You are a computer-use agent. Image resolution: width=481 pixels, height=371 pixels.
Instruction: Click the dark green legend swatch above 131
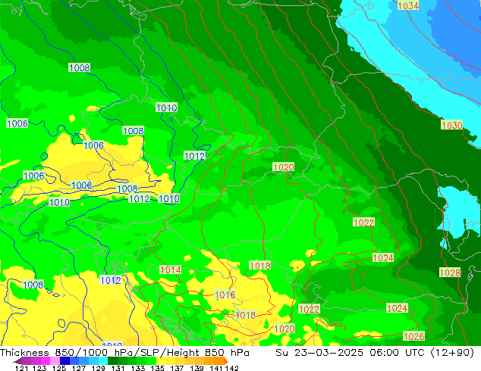112,361
